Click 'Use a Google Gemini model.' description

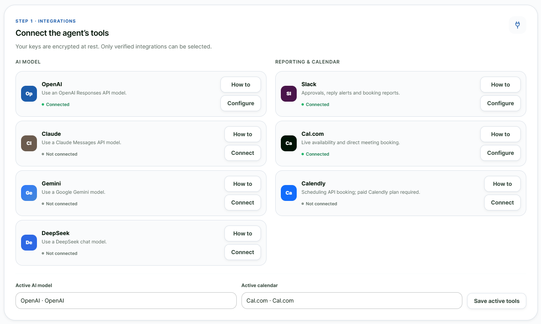[73, 192]
